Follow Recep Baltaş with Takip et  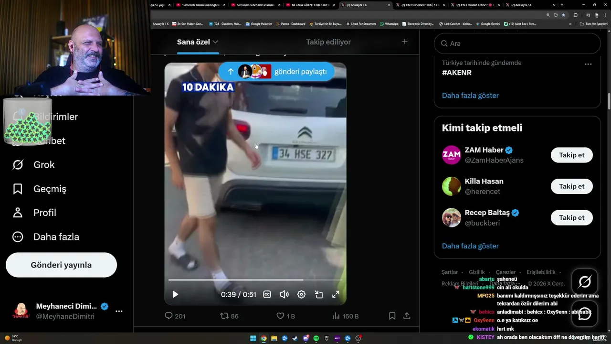[572, 218]
